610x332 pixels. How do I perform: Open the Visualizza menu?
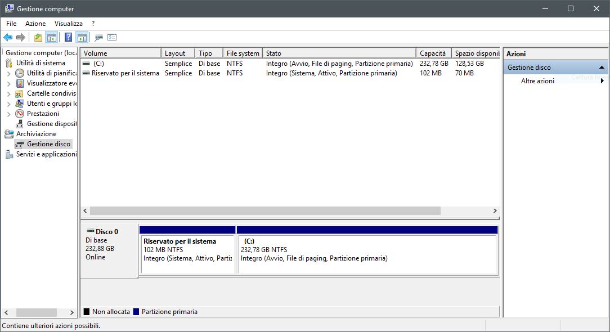(69, 24)
